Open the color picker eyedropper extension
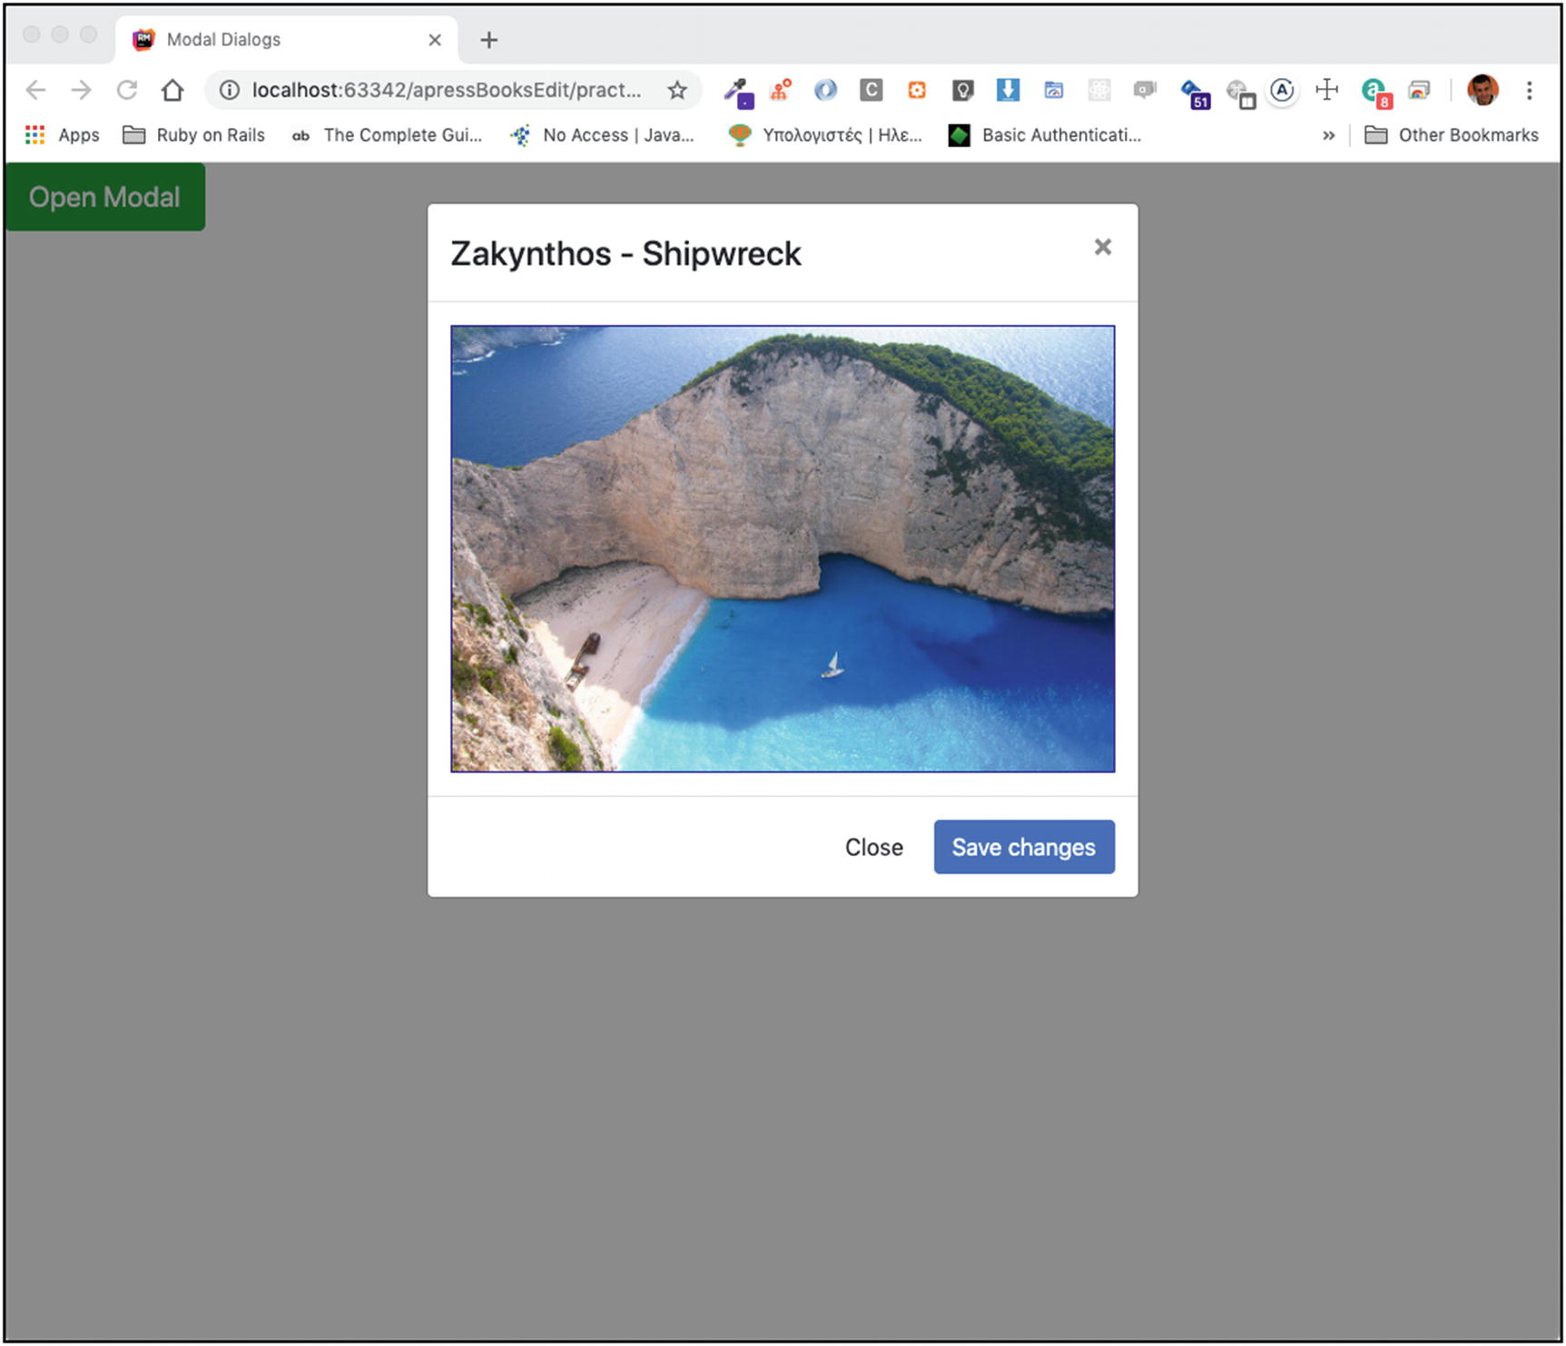 pos(737,90)
